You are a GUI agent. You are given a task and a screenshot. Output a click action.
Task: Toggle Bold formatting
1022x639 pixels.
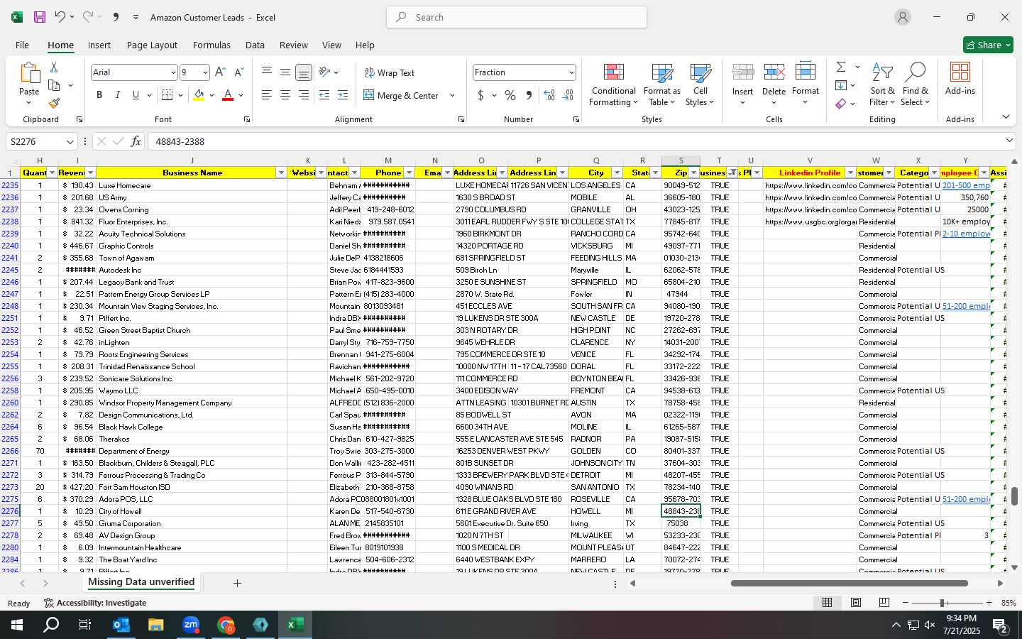click(x=99, y=95)
